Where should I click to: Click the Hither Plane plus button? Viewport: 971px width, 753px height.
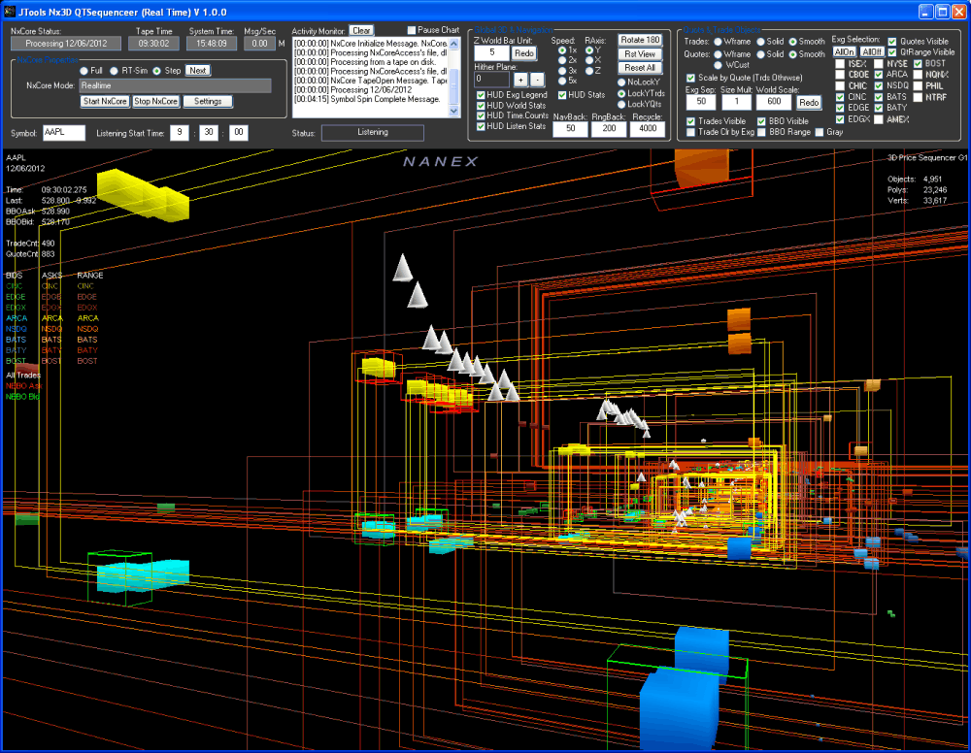pyautogui.click(x=520, y=80)
